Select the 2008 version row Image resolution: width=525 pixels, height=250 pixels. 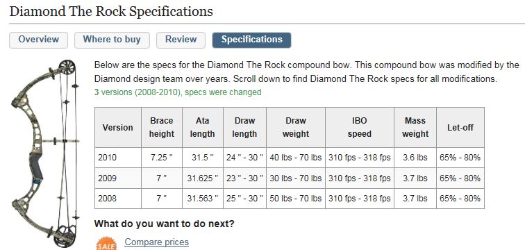coord(290,199)
